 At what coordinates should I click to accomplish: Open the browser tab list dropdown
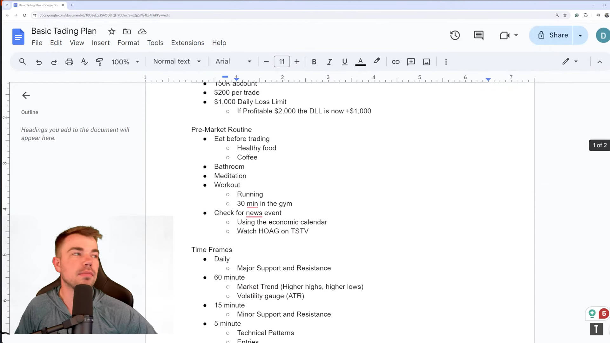[x=7, y=5]
